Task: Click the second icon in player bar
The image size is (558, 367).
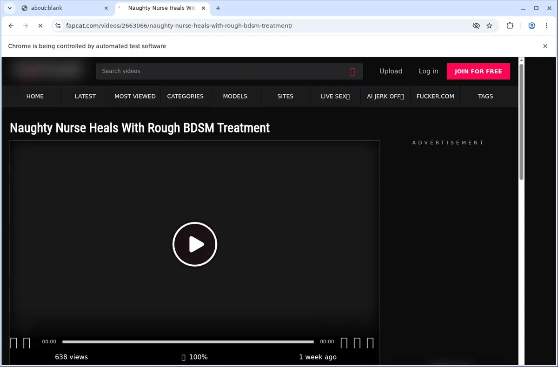Action: pyautogui.click(x=27, y=343)
